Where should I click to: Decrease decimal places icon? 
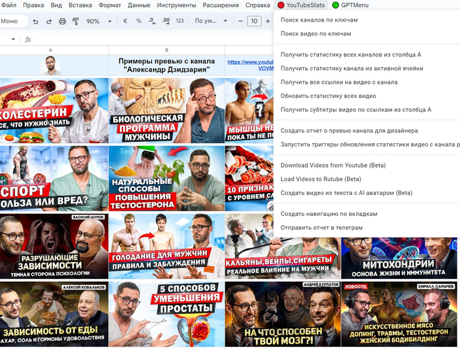152,21
